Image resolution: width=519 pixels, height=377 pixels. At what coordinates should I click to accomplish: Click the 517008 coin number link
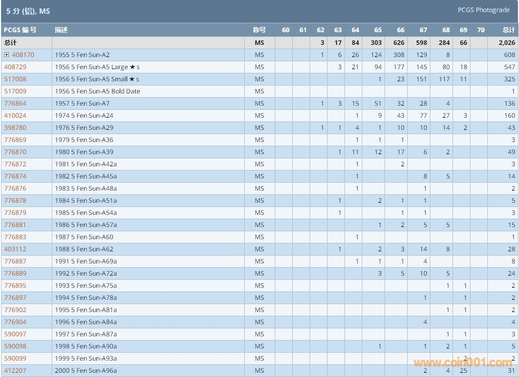(15, 79)
